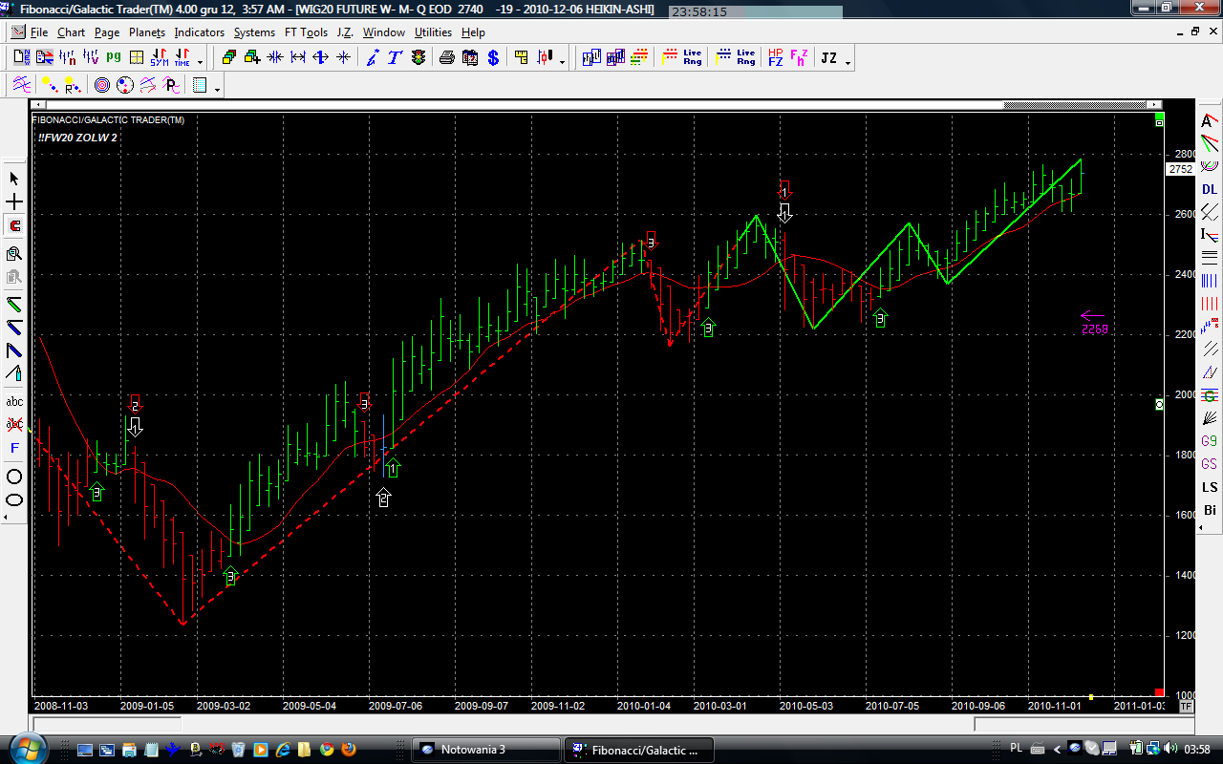Image resolution: width=1223 pixels, height=764 pixels.
Task: Select the crosshair cursor tool
Action: [14, 202]
